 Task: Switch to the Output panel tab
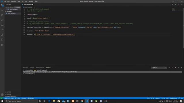click(32, 68)
